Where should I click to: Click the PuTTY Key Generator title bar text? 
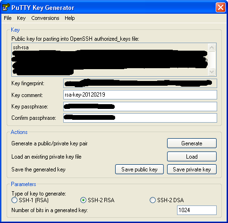point(42,8)
